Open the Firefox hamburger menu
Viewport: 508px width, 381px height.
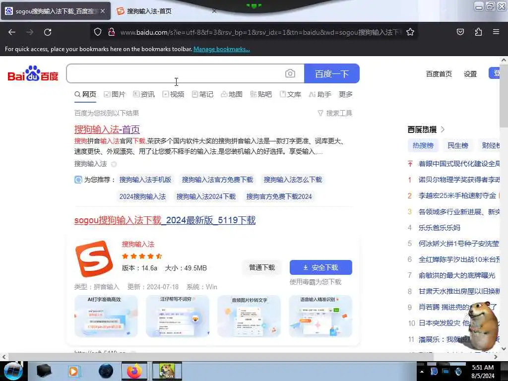pyautogui.click(x=496, y=32)
